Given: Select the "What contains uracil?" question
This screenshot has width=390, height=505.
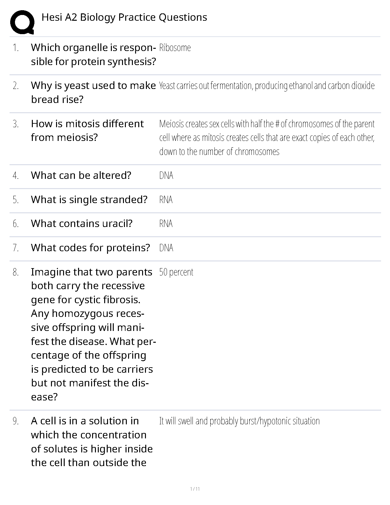Looking at the screenshot, I should [x=82, y=223].
